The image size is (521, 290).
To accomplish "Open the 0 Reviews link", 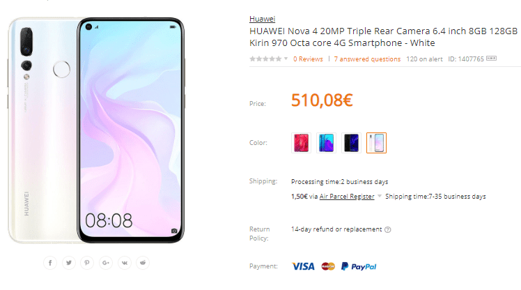I will (308, 59).
